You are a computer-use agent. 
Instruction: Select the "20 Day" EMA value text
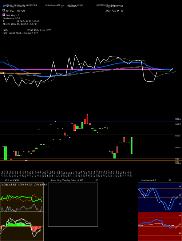tap(15, 7)
